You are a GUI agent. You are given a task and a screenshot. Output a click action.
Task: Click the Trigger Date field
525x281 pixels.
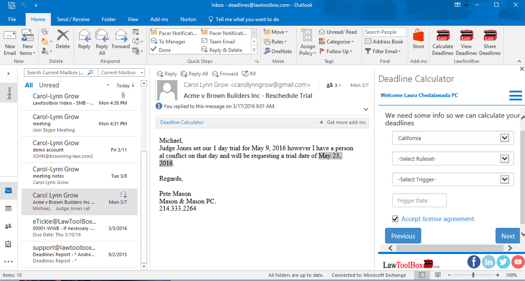[x=419, y=201]
